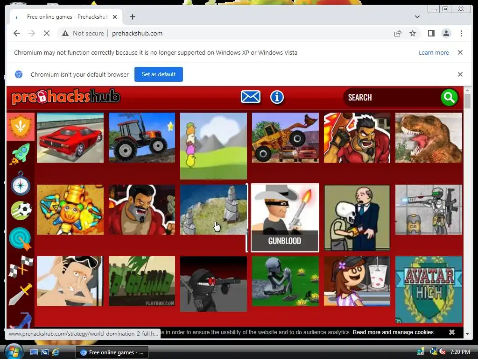Toggle the side panel icon
This screenshot has height=359, width=478.
(x=431, y=33)
